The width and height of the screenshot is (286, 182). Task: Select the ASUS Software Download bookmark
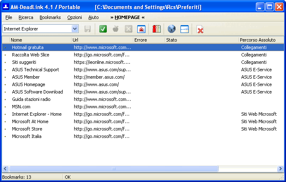(38, 92)
